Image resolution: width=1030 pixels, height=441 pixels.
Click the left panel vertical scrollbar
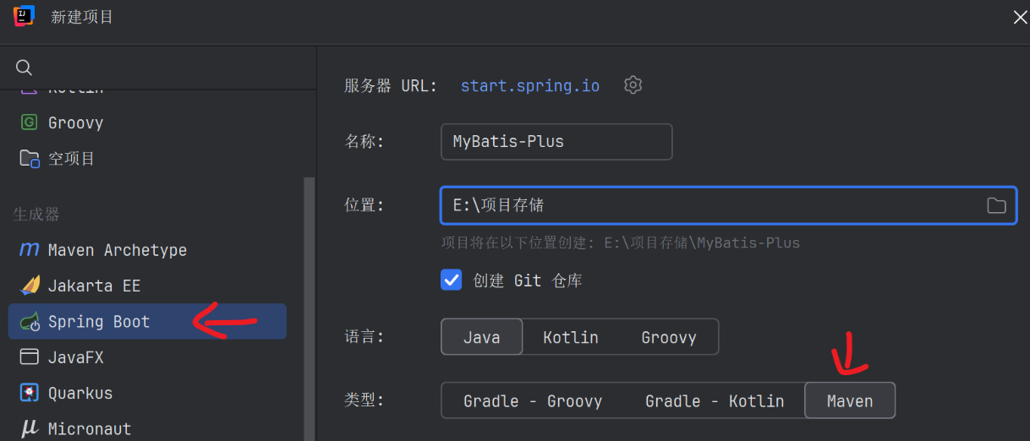pyautogui.click(x=310, y=308)
